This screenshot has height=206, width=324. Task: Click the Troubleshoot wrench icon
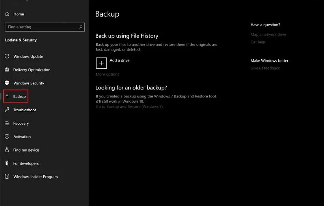point(7,110)
